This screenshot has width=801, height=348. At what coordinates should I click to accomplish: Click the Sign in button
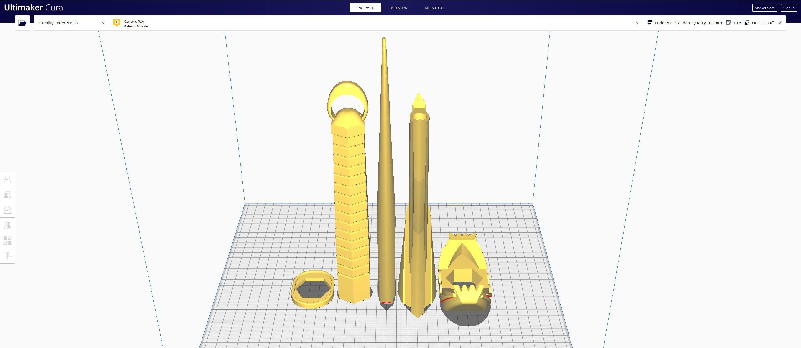tap(789, 8)
